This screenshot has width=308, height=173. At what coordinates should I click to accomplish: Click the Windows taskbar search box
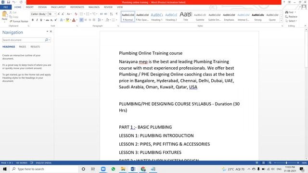[x=44, y=169]
